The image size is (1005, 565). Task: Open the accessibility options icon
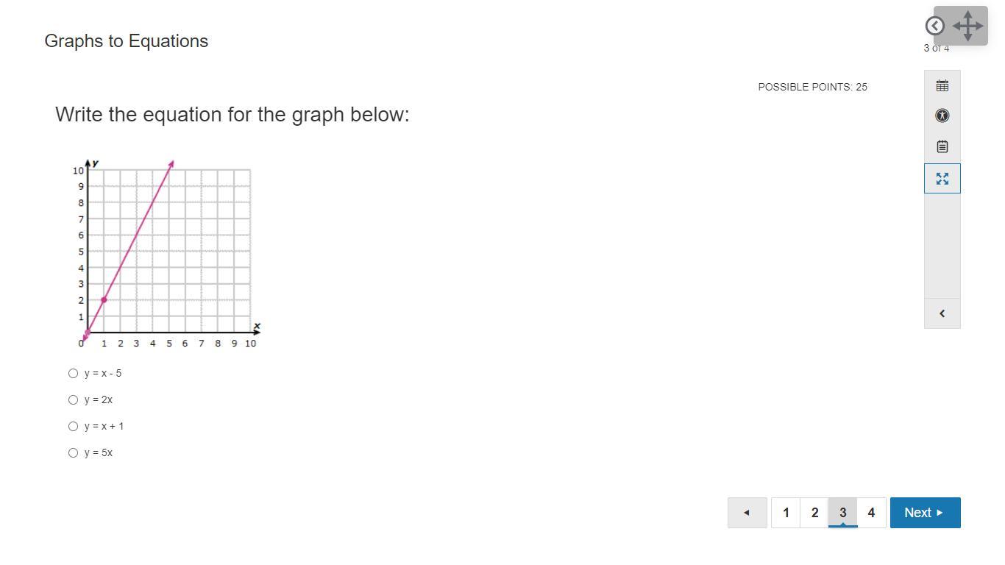pyautogui.click(x=942, y=116)
